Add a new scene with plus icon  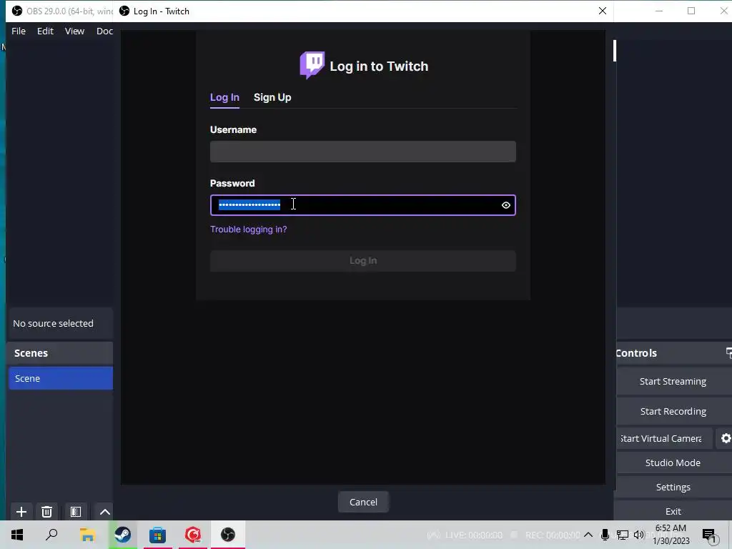(21, 512)
